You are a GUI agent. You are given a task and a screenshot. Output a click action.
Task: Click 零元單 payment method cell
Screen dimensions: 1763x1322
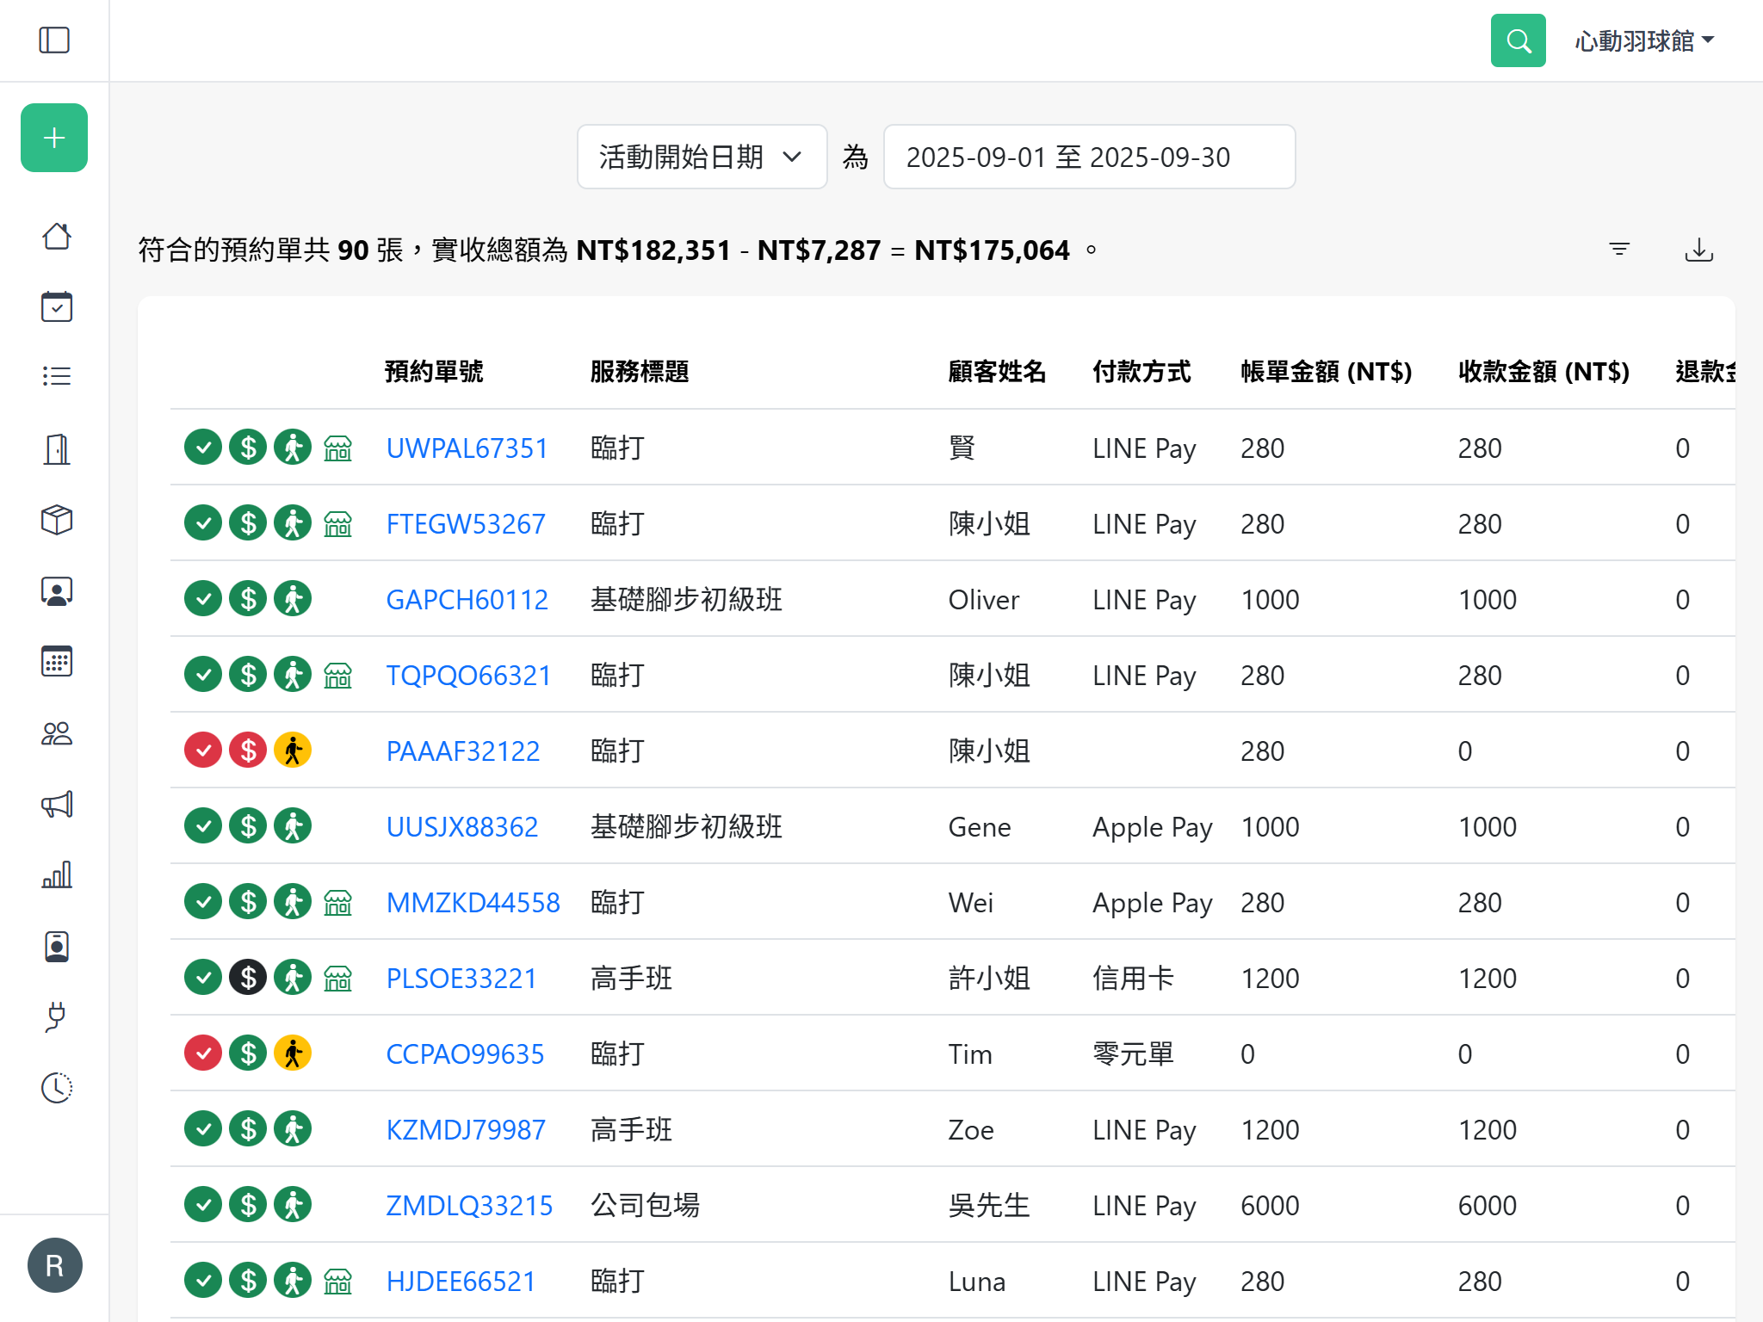1134,1054
